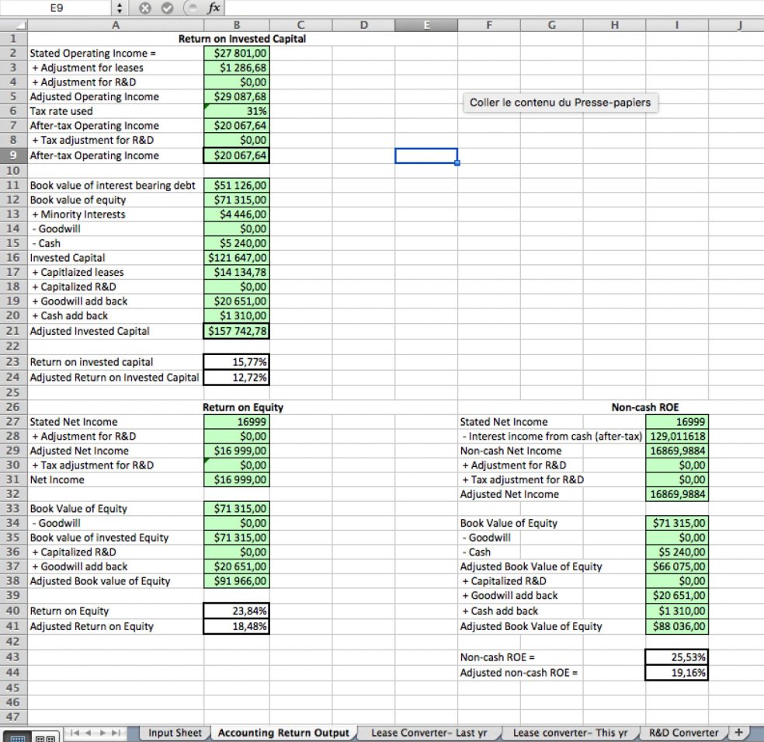Switch to the Input Sheet tab
764x742 pixels.
175,732
